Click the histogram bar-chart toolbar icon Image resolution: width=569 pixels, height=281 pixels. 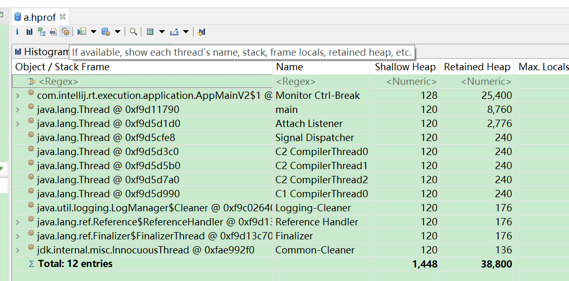click(x=29, y=32)
